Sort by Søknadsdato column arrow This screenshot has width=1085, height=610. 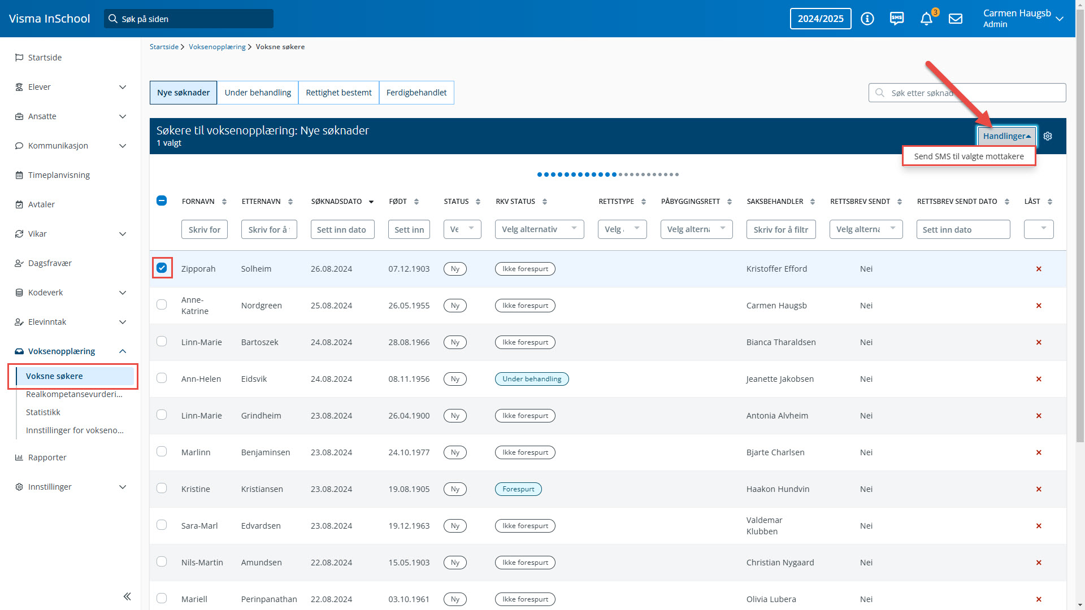(x=371, y=202)
